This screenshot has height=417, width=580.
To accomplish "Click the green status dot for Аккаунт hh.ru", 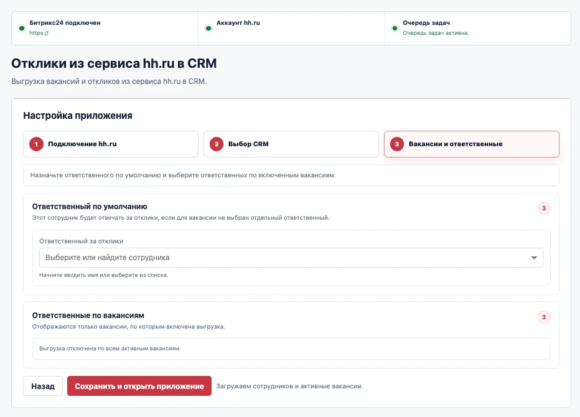I will point(208,28).
